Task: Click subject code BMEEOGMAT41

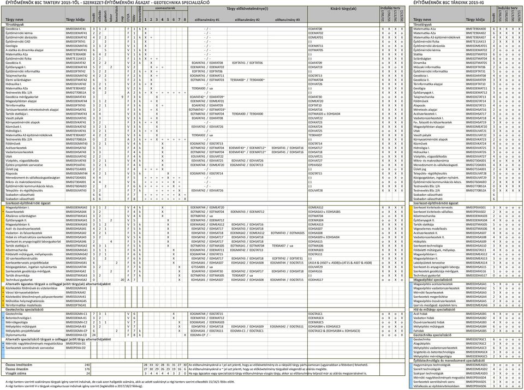Action: coord(76,46)
